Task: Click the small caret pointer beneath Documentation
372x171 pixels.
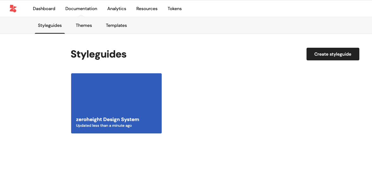Action: point(81,16)
